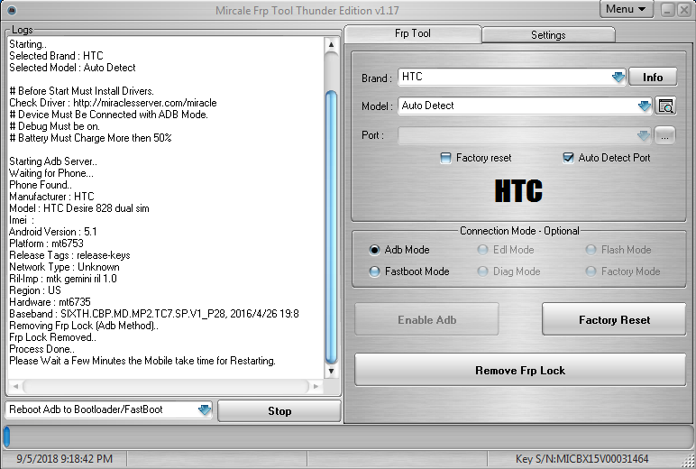
Task: Select Flash Mode radio button
Action: pos(591,250)
